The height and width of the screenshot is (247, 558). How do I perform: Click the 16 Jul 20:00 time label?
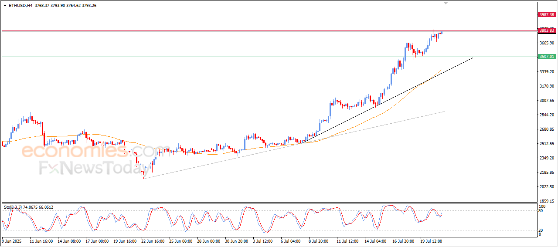click(403, 240)
